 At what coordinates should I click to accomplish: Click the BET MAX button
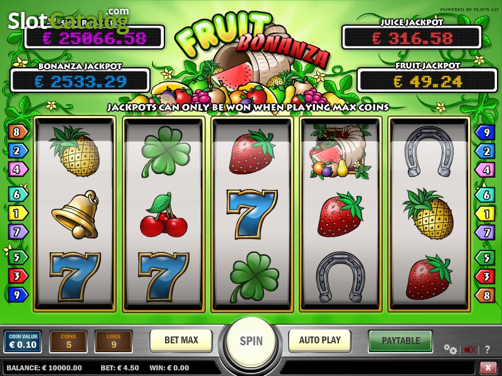click(x=181, y=340)
